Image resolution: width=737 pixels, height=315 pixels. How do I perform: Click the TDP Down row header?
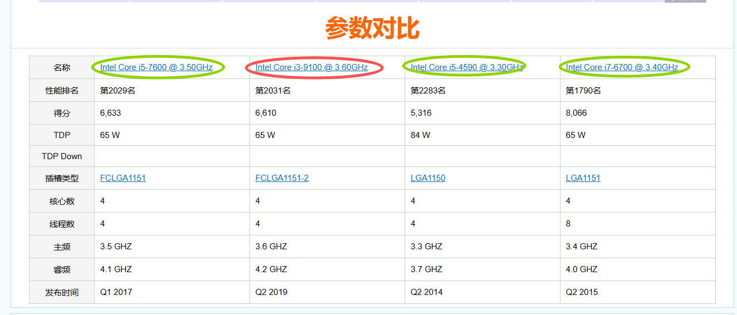(62, 156)
